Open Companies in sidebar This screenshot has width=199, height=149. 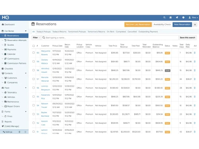[11, 83]
